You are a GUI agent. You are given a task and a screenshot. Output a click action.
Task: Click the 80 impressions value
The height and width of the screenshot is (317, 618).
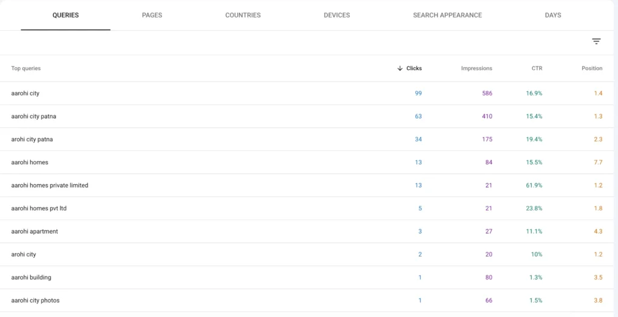pyautogui.click(x=489, y=277)
